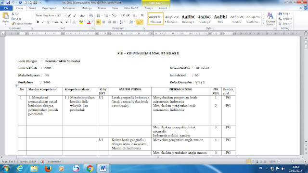This screenshot has width=308, height=173.
Task: Open the Change Styles dropdown
Action: (x=270, y=19)
